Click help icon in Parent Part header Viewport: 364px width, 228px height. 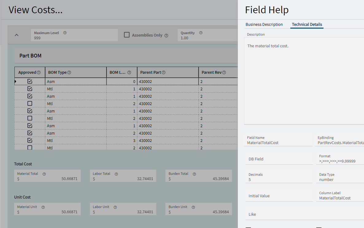pyautogui.click(x=164, y=73)
